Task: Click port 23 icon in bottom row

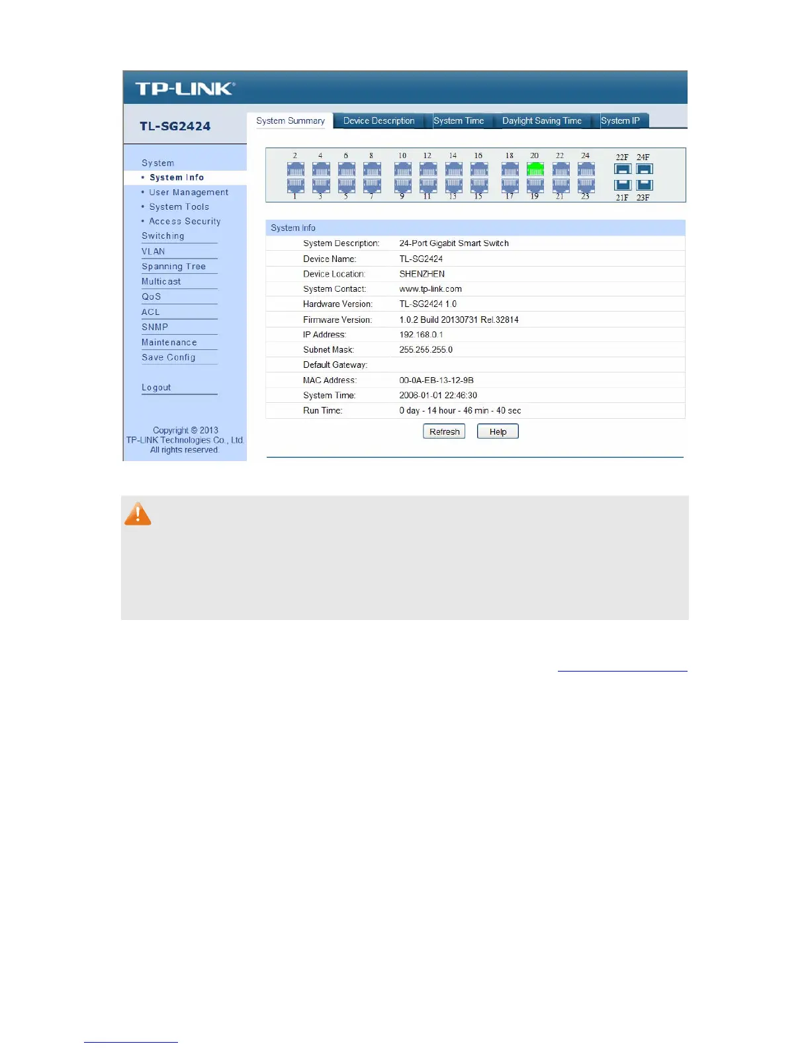Action: (x=586, y=185)
